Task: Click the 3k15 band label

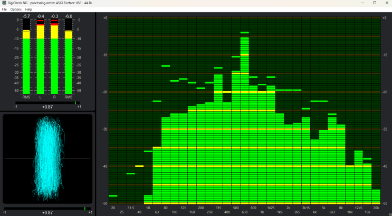Action: click(x=306, y=208)
